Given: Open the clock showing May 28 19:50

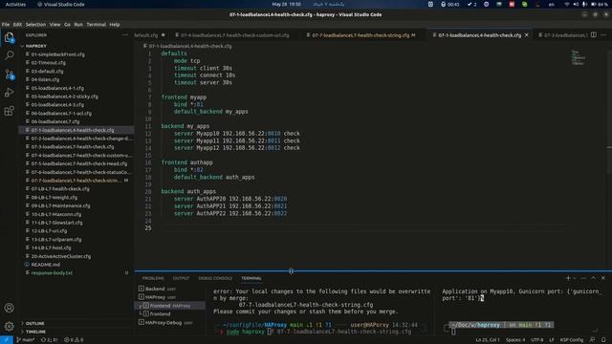Looking at the screenshot, I should pos(287,4).
